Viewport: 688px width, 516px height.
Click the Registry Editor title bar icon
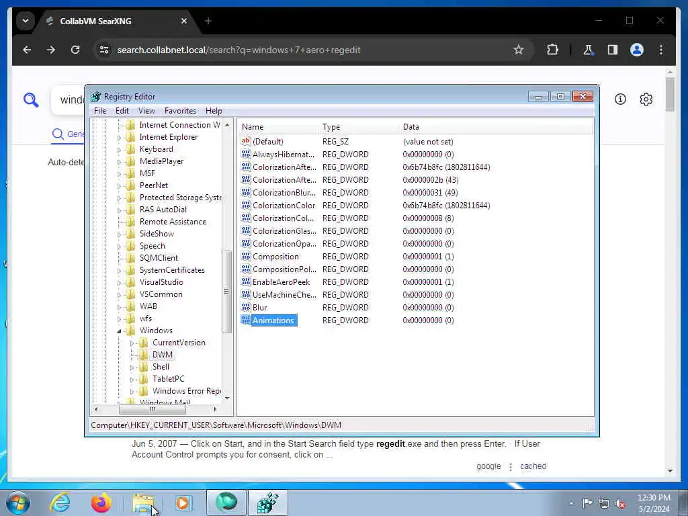point(95,96)
